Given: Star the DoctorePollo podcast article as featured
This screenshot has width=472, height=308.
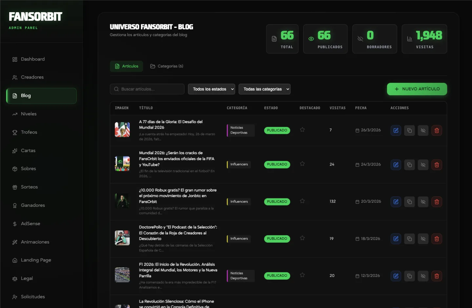Looking at the screenshot, I should coord(302,238).
